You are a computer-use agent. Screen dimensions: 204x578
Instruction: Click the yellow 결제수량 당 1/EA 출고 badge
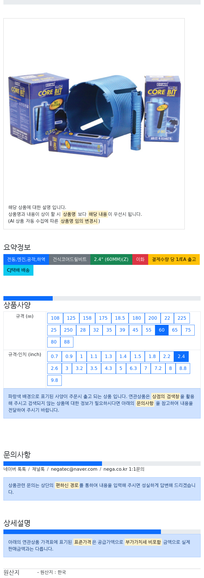[174, 259]
